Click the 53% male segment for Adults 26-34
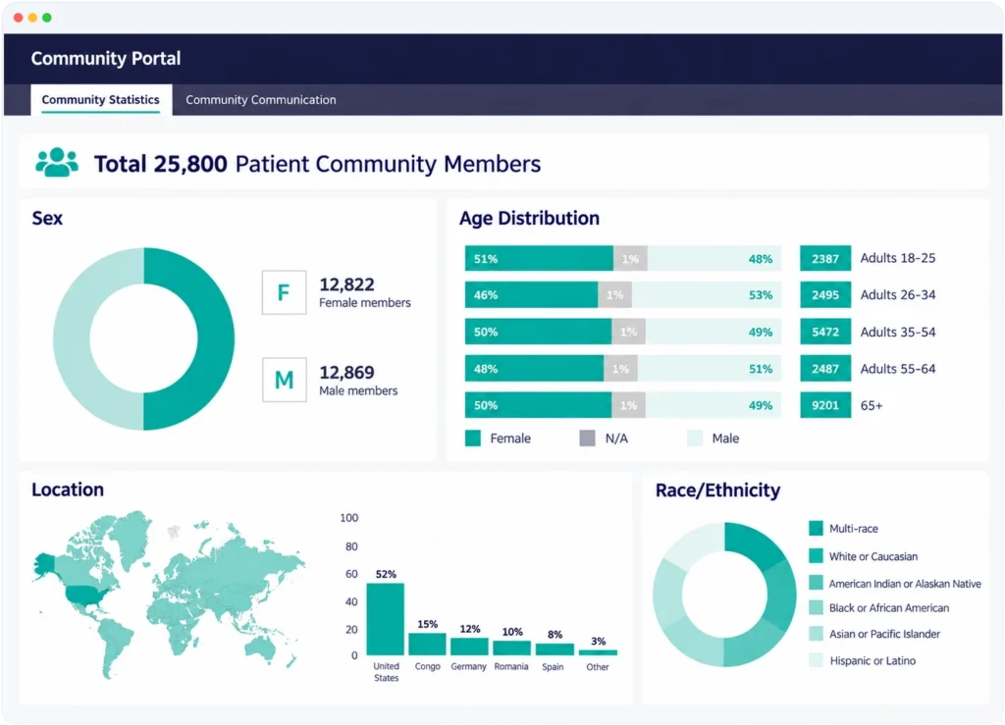Viewport: 1005px width, 725px height. point(707,295)
